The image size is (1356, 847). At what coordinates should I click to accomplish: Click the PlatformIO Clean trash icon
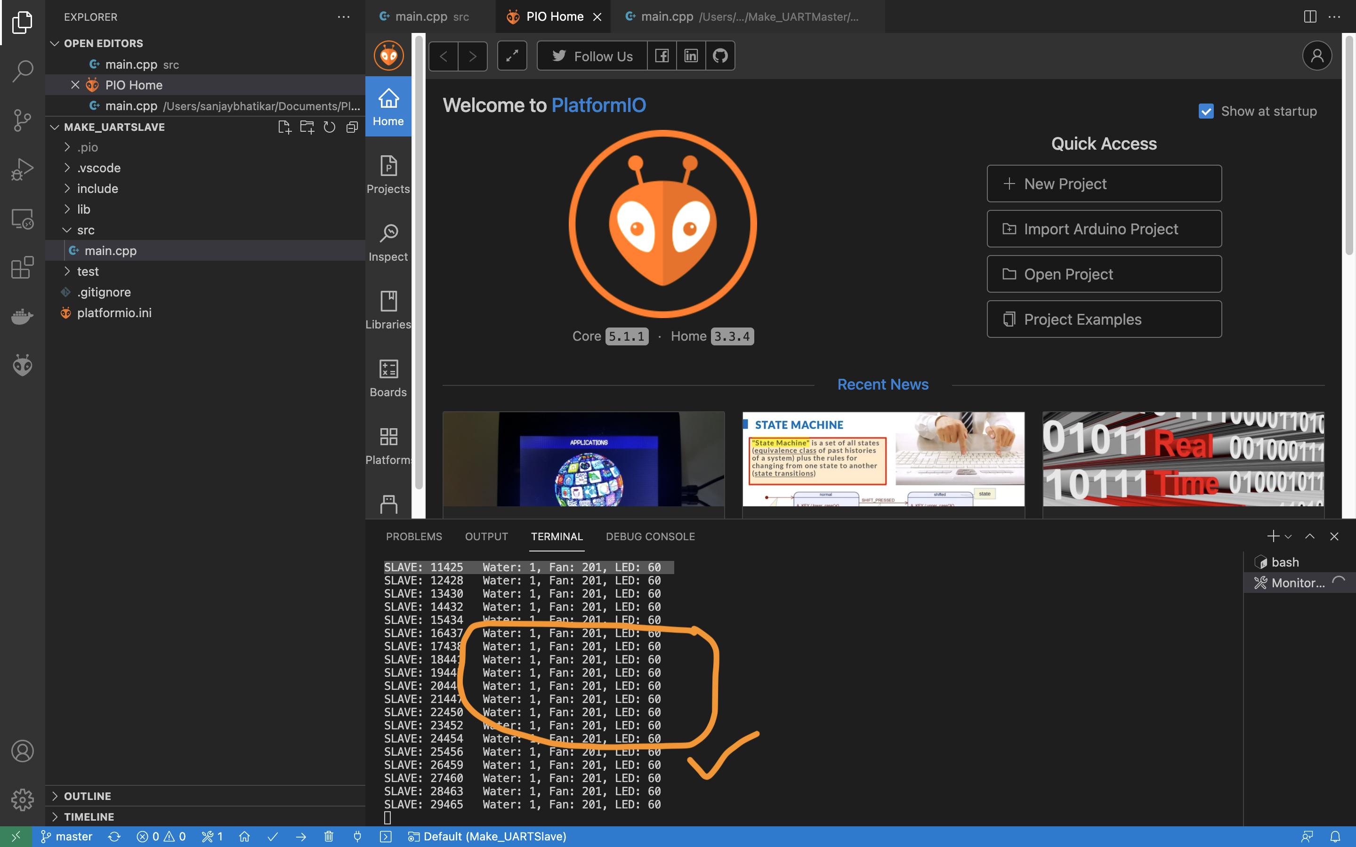329,836
